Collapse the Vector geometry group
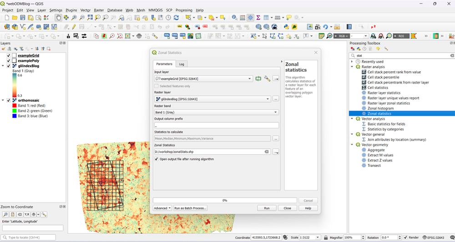The image size is (455, 242). tap(352, 145)
